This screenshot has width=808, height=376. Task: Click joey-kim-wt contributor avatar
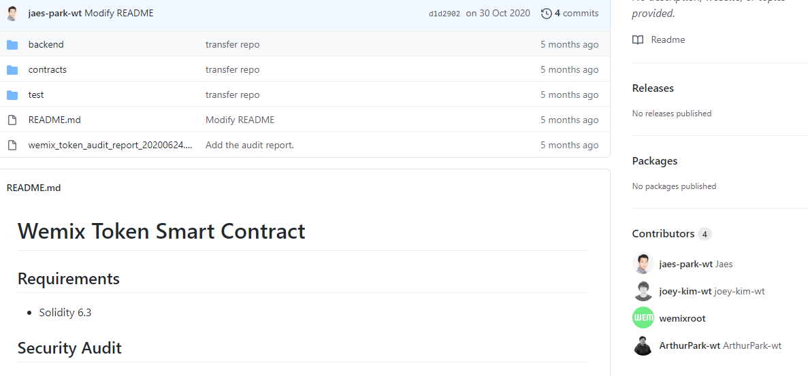point(643,291)
